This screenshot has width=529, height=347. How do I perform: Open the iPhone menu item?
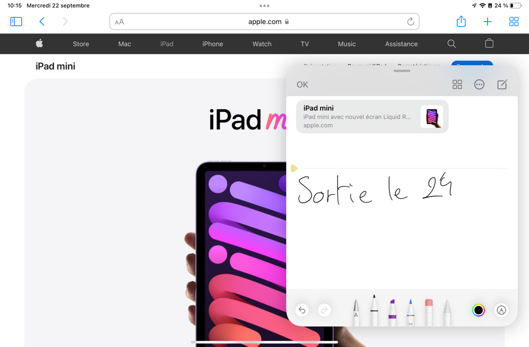click(212, 44)
